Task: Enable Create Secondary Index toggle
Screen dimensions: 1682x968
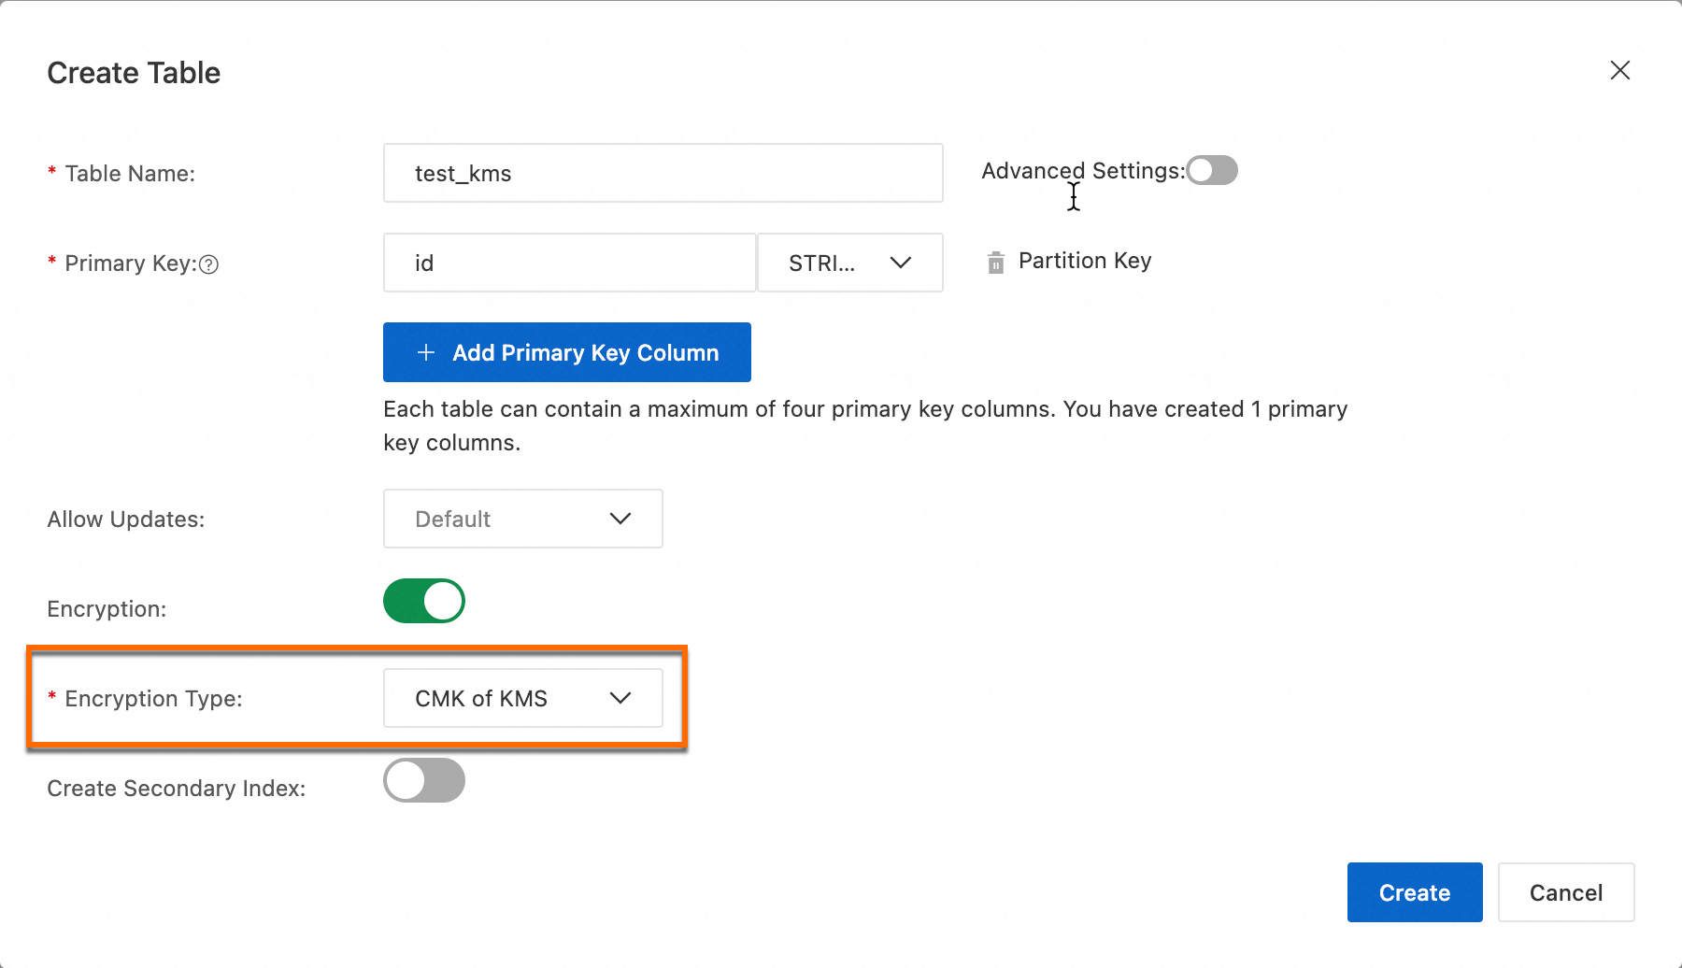Action: pos(424,780)
